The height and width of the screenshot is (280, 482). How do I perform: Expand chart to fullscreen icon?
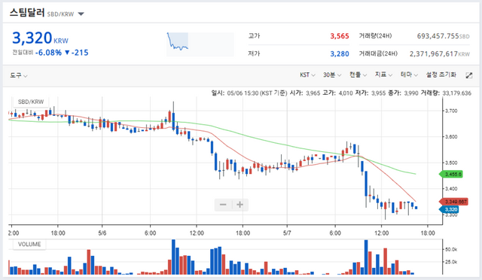(468, 75)
